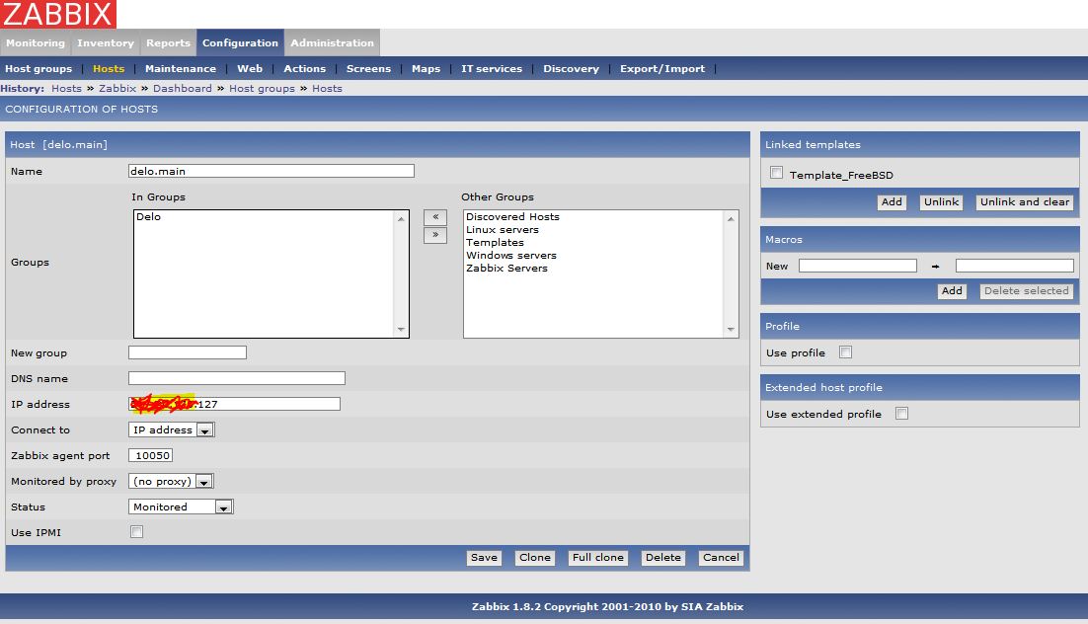Click Host groups in the history breadcrumb
The image size is (1088, 624).
tap(262, 88)
